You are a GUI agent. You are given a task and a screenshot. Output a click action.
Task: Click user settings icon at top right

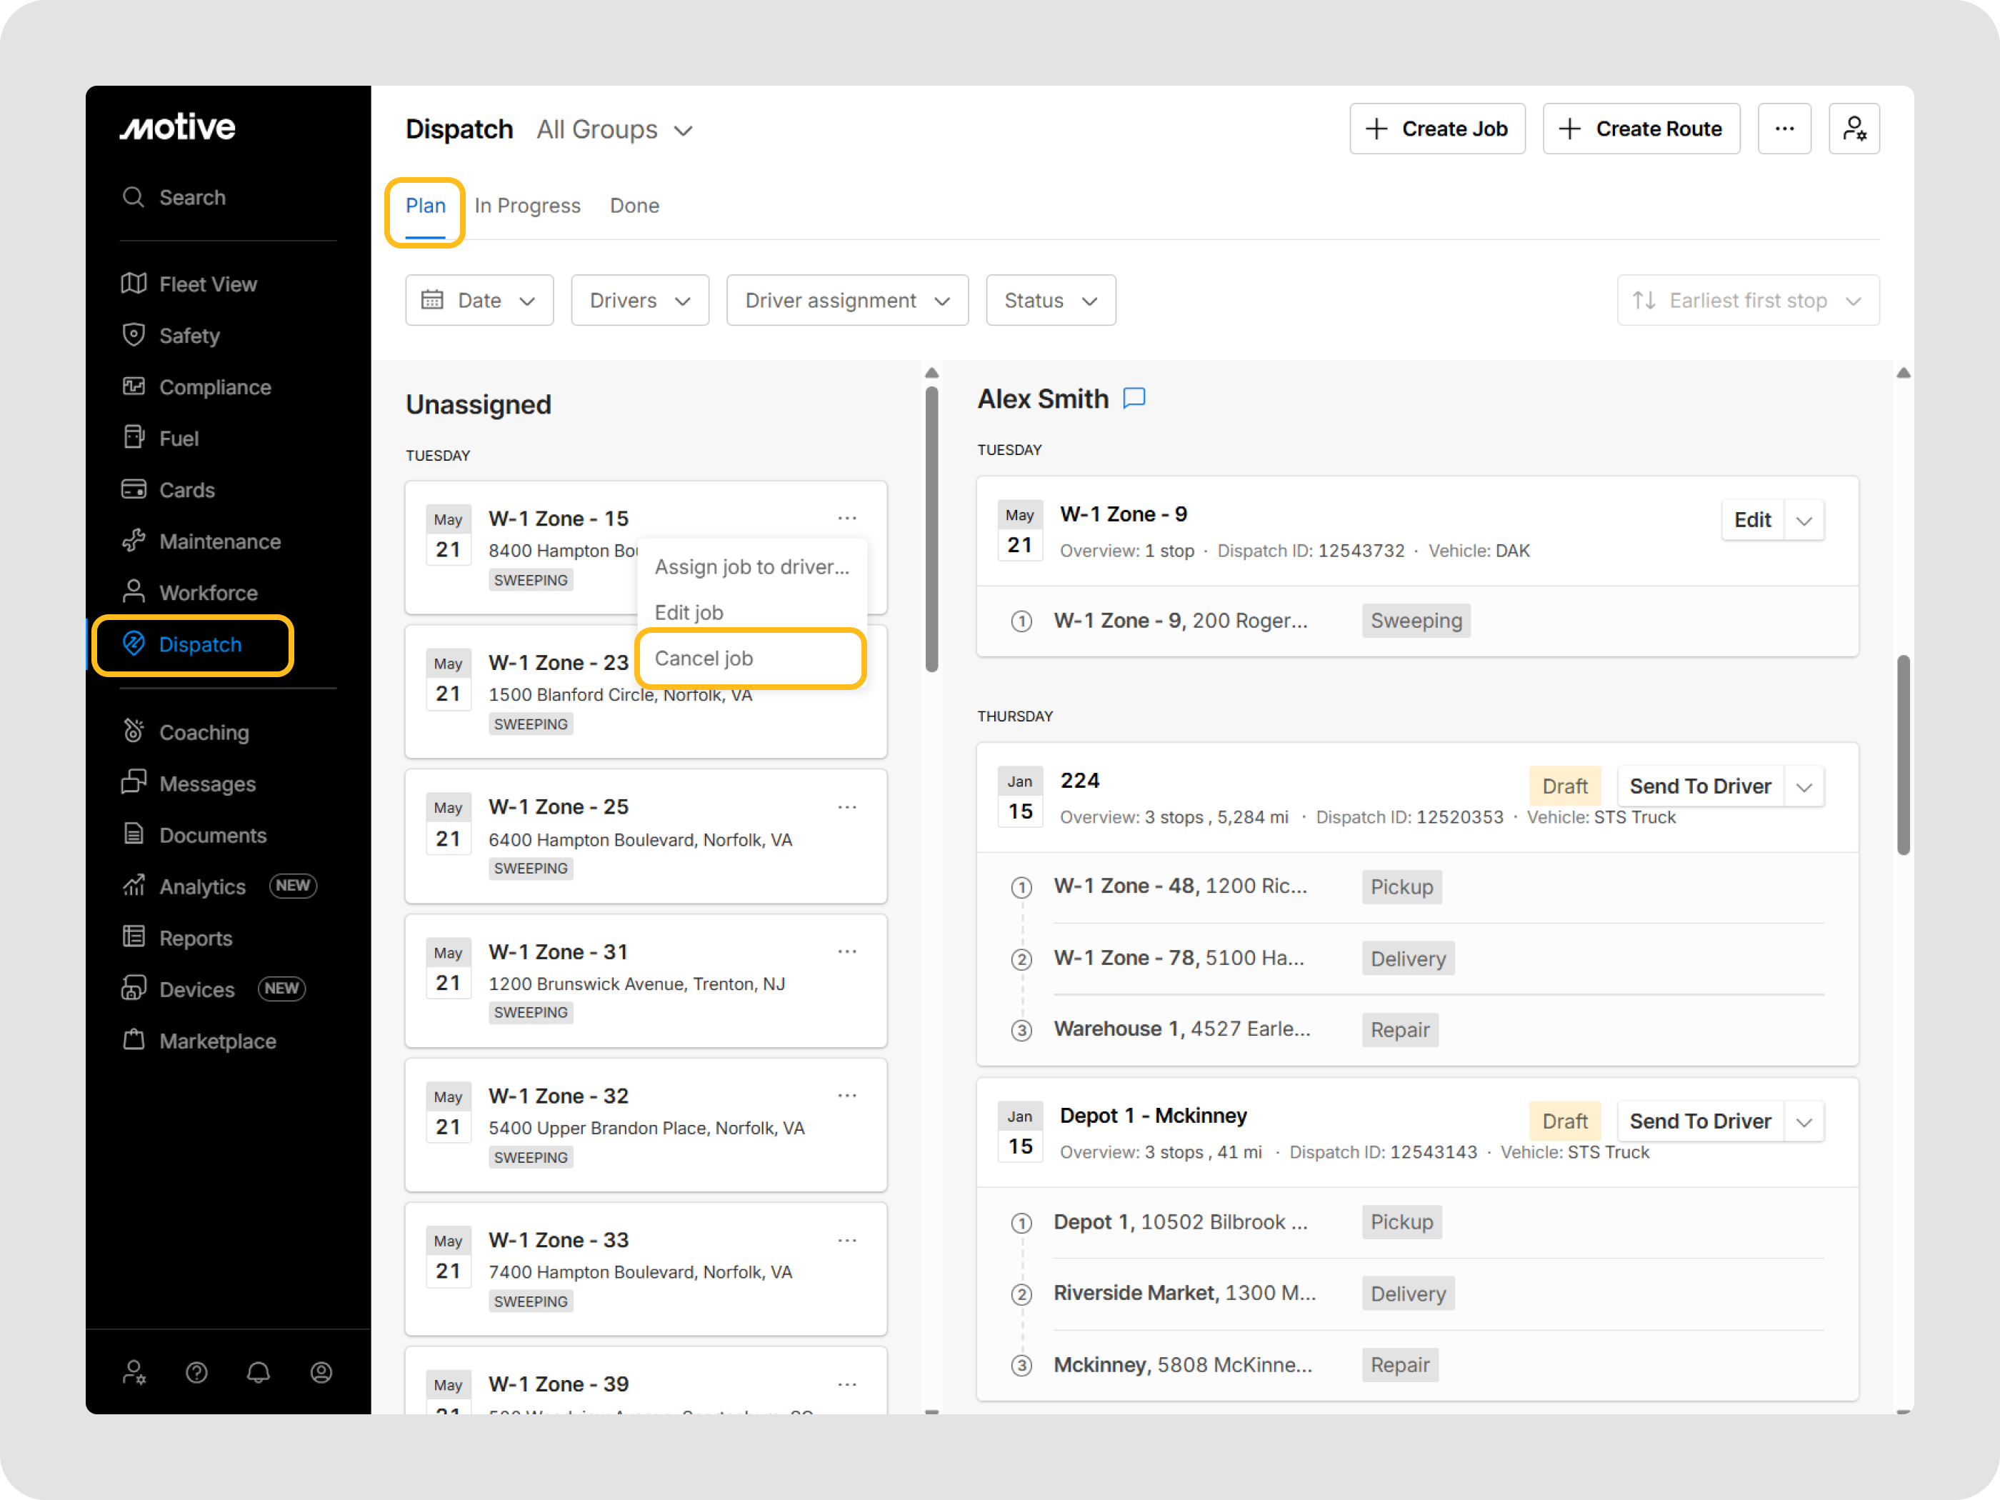point(1854,129)
